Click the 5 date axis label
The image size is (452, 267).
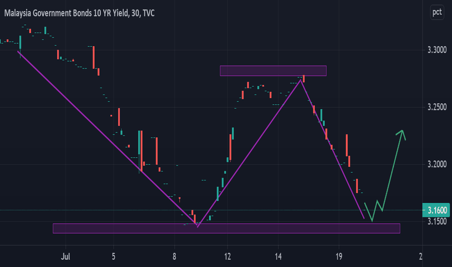[x=113, y=256]
